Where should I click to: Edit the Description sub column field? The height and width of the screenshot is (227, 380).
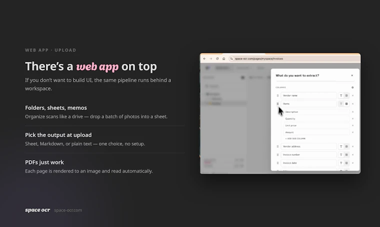click(x=316, y=112)
